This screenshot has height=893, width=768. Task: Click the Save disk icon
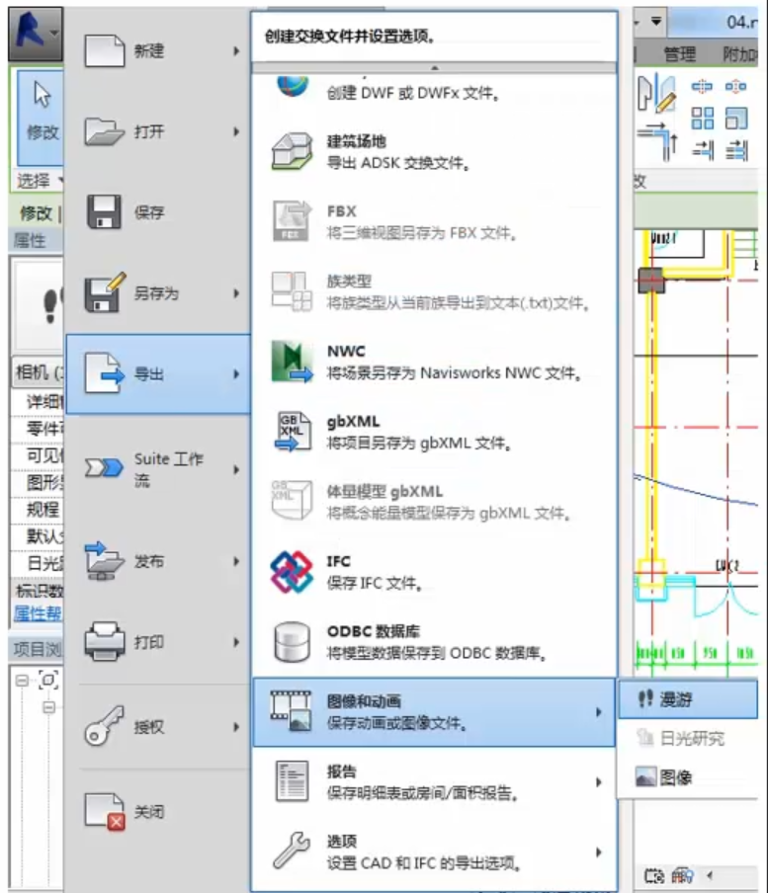pos(105,212)
